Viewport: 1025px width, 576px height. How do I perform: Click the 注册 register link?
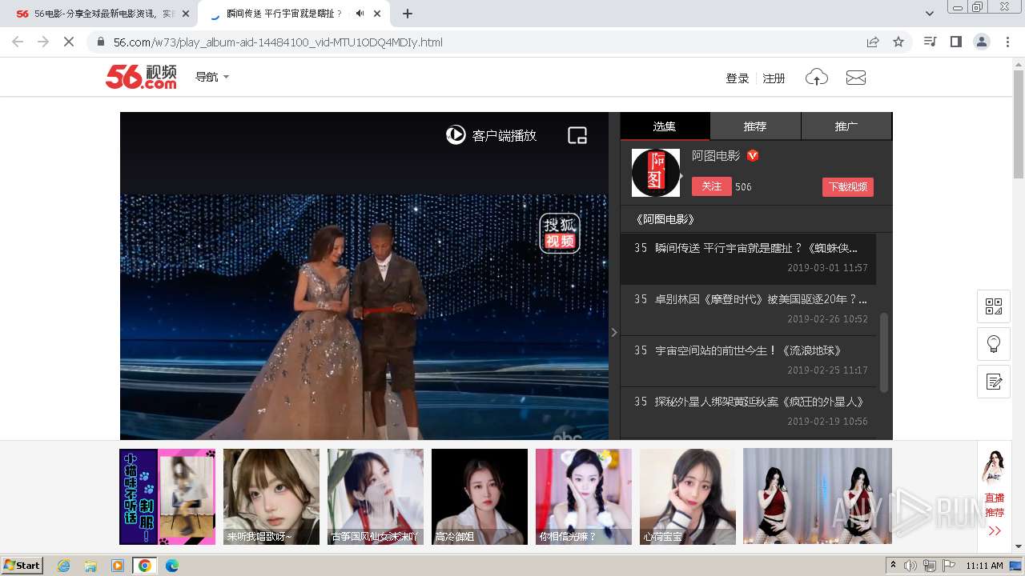pyautogui.click(x=774, y=78)
